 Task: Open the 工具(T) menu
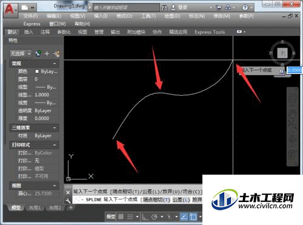pyautogui.click(x=148, y=16)
